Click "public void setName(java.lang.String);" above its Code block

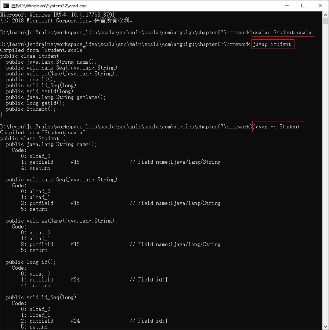(62, 221)
